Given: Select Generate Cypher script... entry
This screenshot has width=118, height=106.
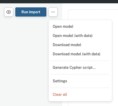Looking at the screenshot, I should point(80,68).
